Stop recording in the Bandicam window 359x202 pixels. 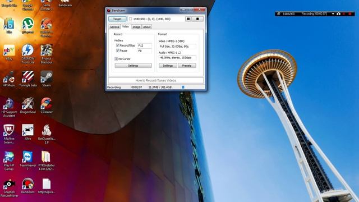[x=197, y=19]
